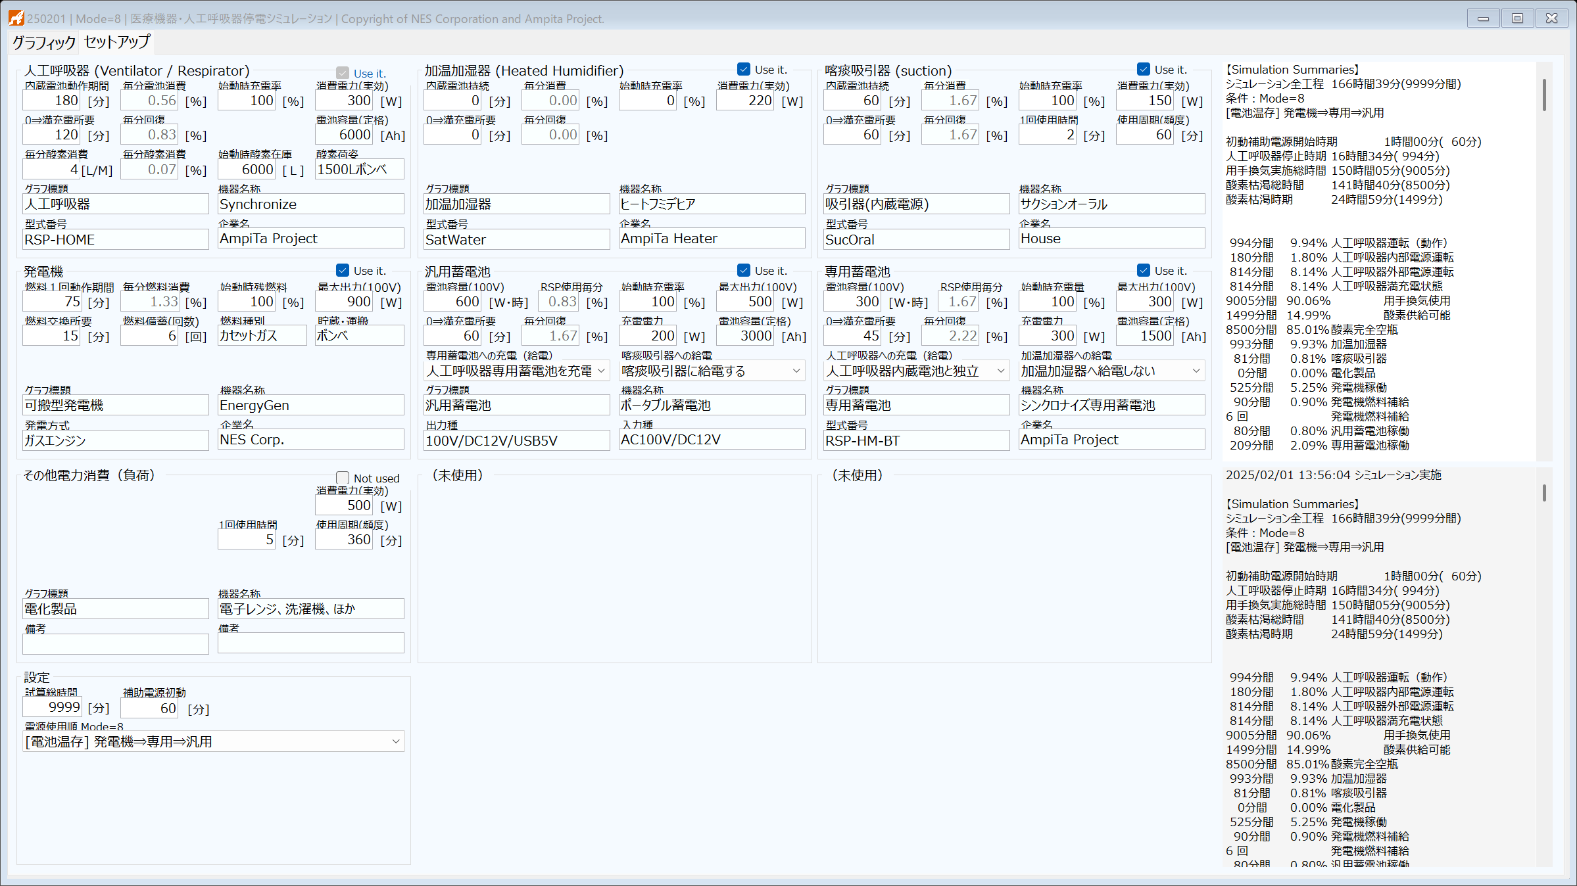Expand the 電源使用順 Mode dropdown

coord(213,741)
